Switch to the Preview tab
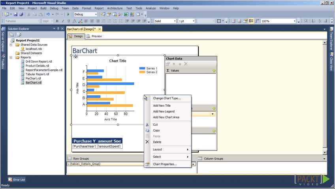This screenshot has height=189, width=335. pos(94,36)
